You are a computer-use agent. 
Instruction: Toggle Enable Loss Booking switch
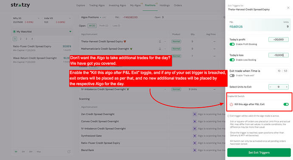click(x=232, y=60)
